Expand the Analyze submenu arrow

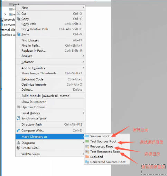(x=83, y=56)
